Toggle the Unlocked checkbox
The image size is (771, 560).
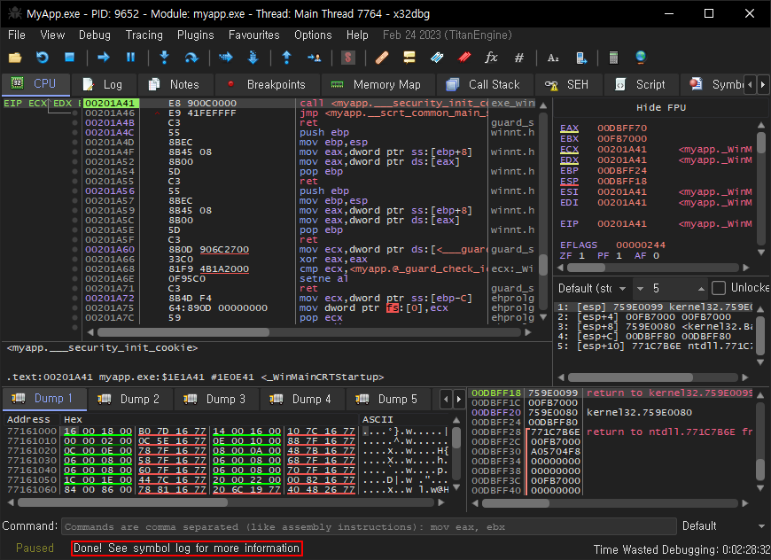click(x=719, y=288)
